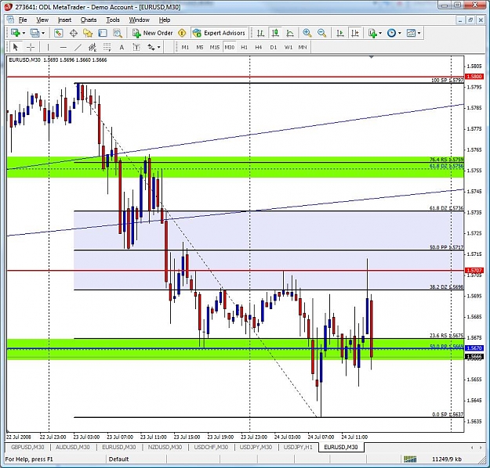
Task: Open the Strategy Tester magnifier icon
Action: coord(118,33)
